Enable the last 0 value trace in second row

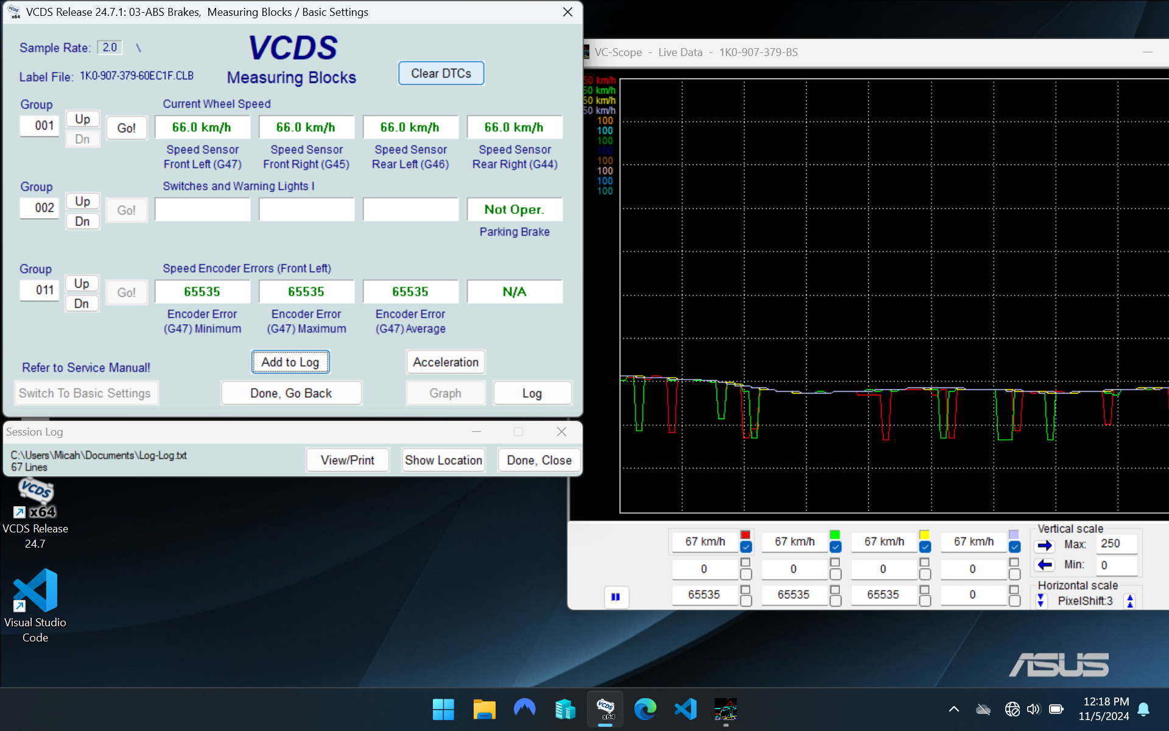pos(1014,574)
